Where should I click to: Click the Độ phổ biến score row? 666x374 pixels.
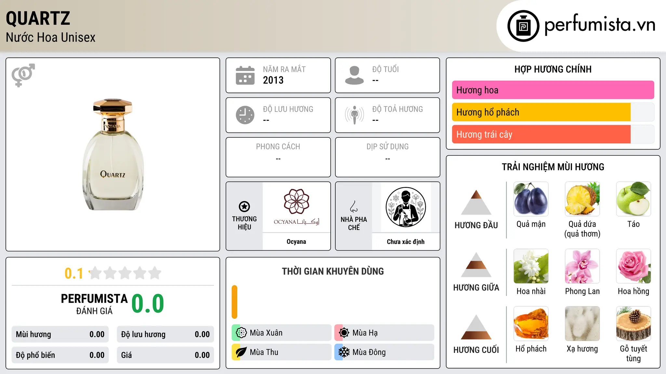point(60,355)
